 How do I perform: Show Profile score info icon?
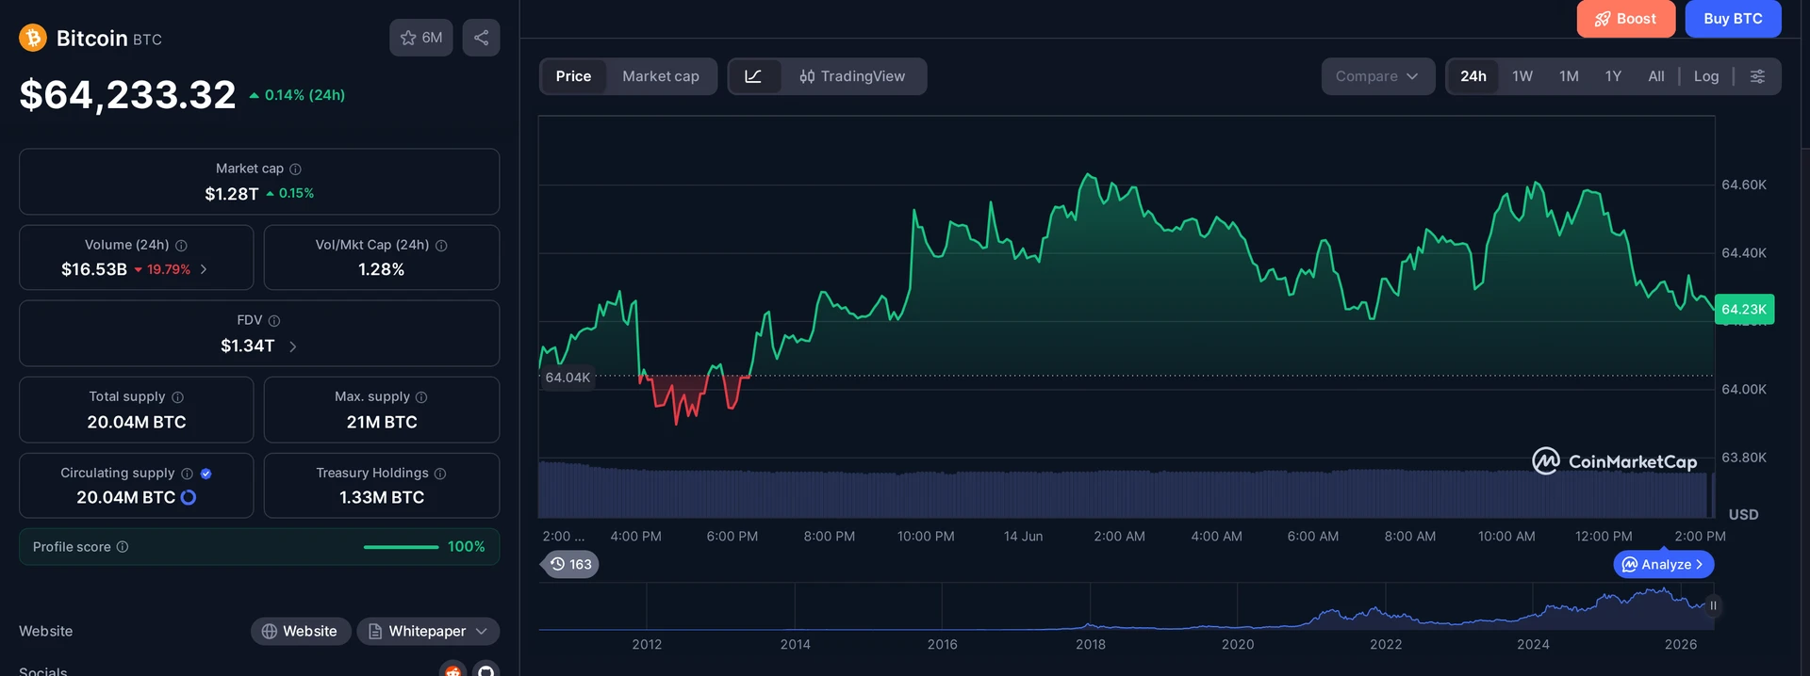click(123, 547)
